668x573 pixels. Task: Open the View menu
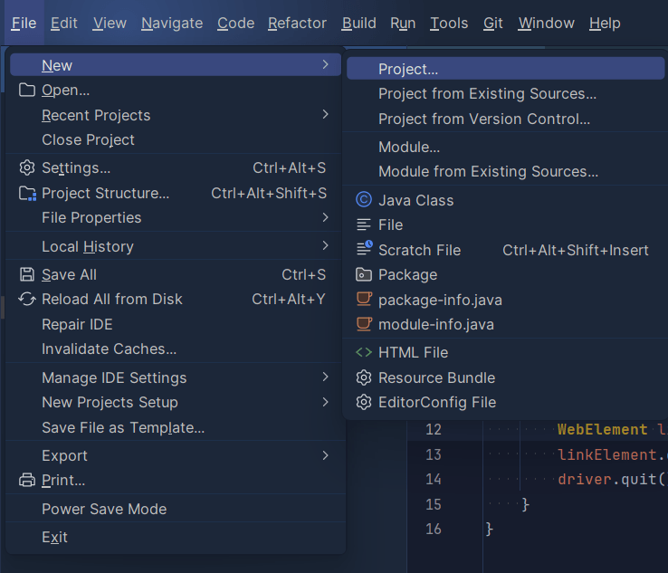pyautogui.click(x=110, y=23)
